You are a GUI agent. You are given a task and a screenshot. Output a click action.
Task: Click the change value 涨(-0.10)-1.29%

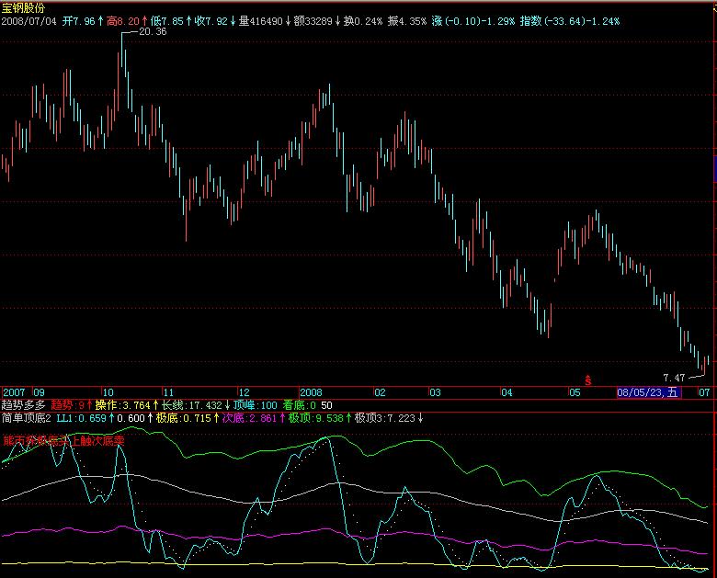pos(473,21)
